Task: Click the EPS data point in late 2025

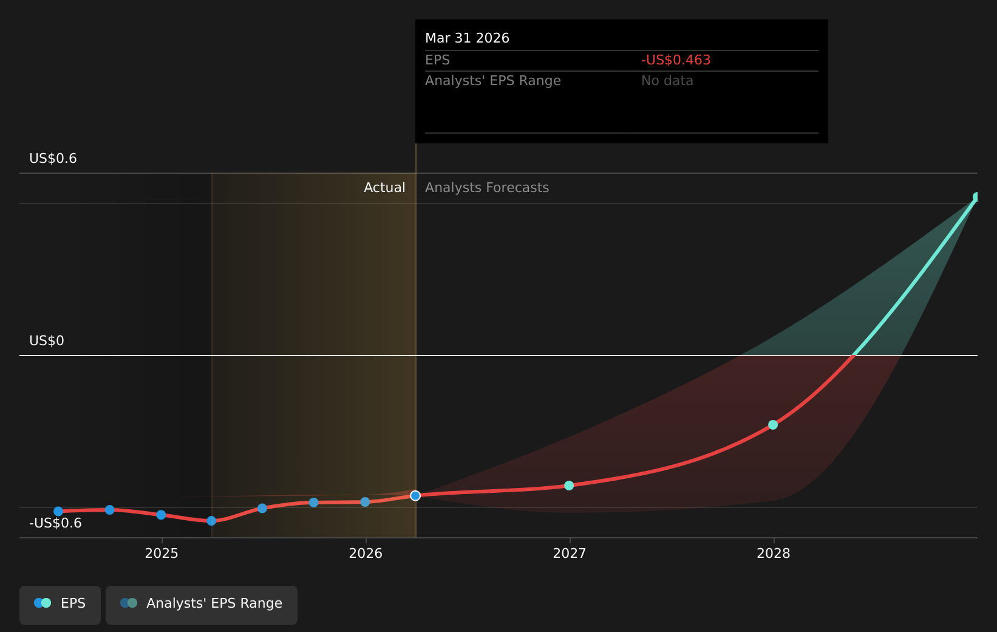Action: click(313, 503)
